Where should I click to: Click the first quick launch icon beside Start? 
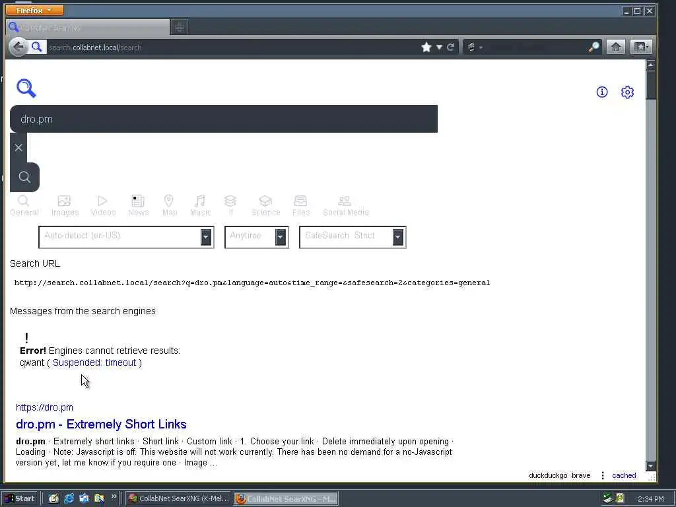pyautogui.click(x=53, y=498)
